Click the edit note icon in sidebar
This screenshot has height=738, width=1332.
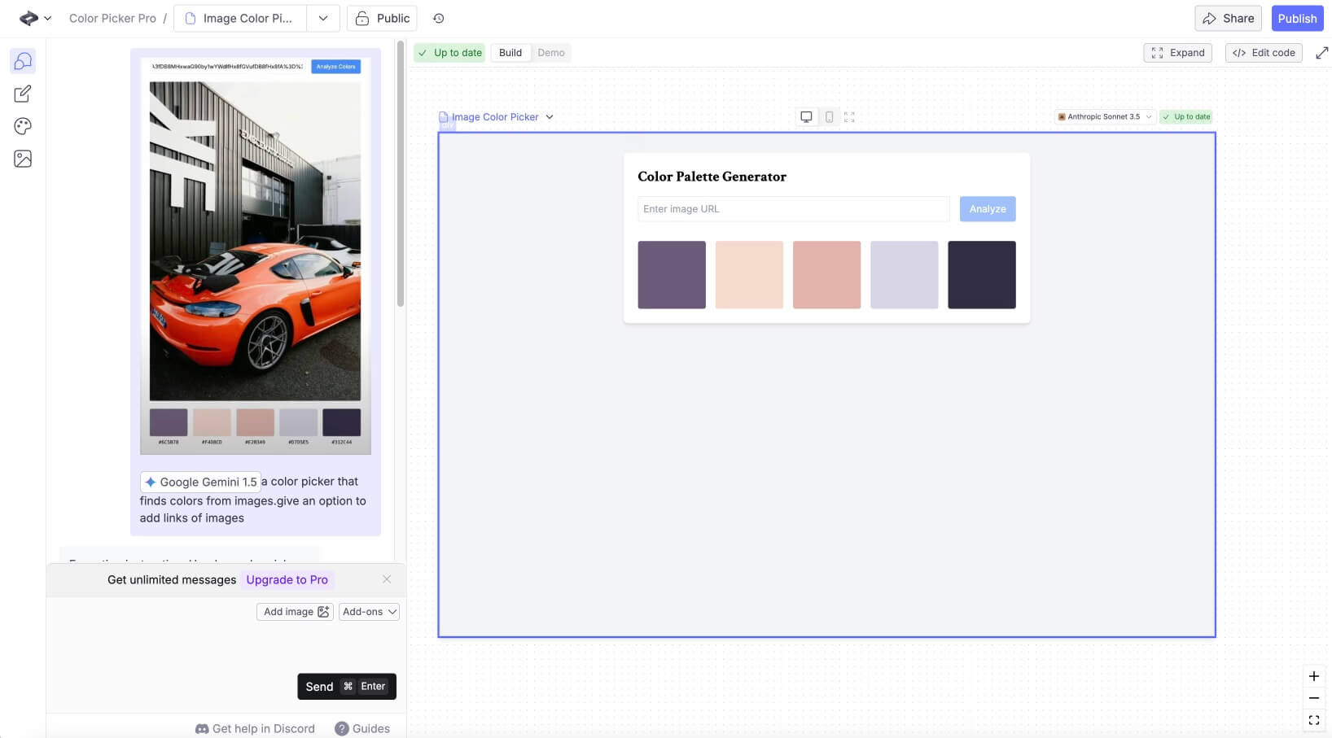[23, 94]
